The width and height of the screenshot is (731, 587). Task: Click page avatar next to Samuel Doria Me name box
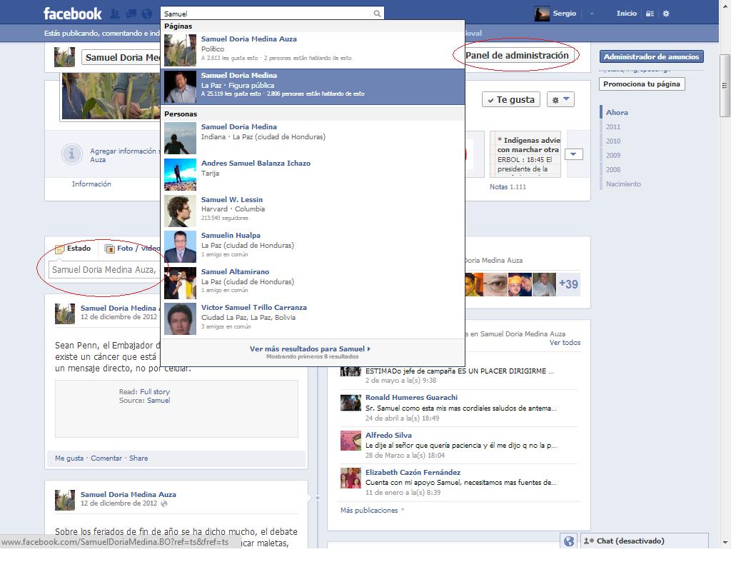64,57
